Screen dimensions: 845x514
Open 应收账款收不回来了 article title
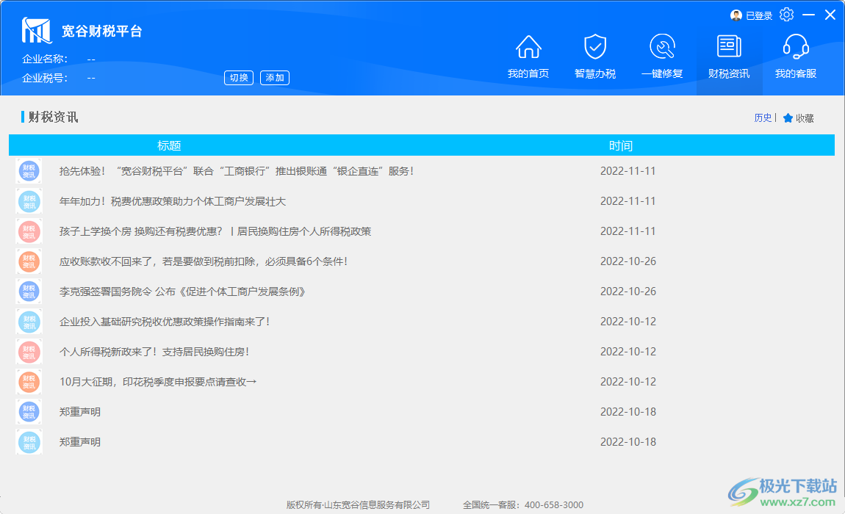point(203,261)
